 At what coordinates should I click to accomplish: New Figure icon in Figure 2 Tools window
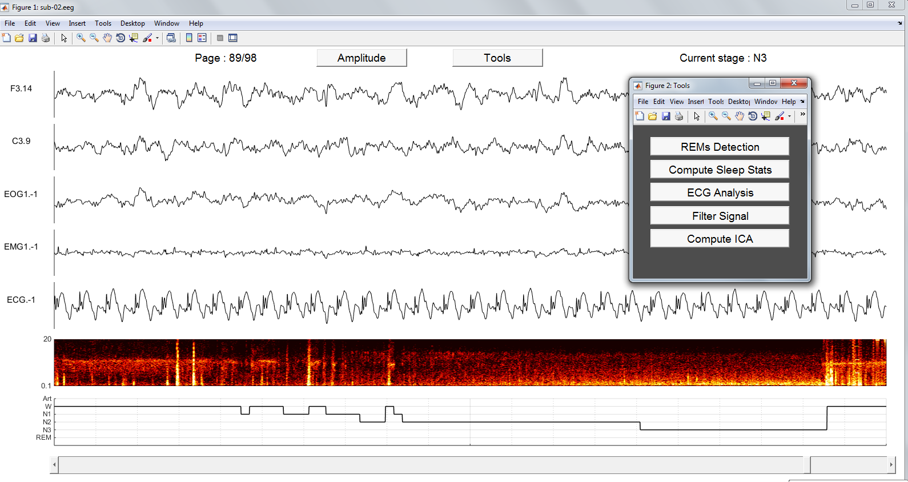pyautogui.click(x=640, y=117)
